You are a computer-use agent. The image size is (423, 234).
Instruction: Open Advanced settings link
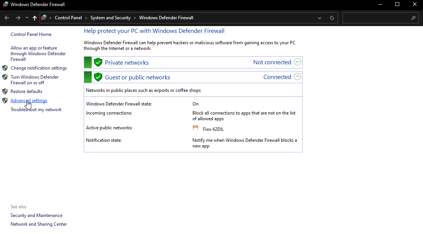point(29,101)
